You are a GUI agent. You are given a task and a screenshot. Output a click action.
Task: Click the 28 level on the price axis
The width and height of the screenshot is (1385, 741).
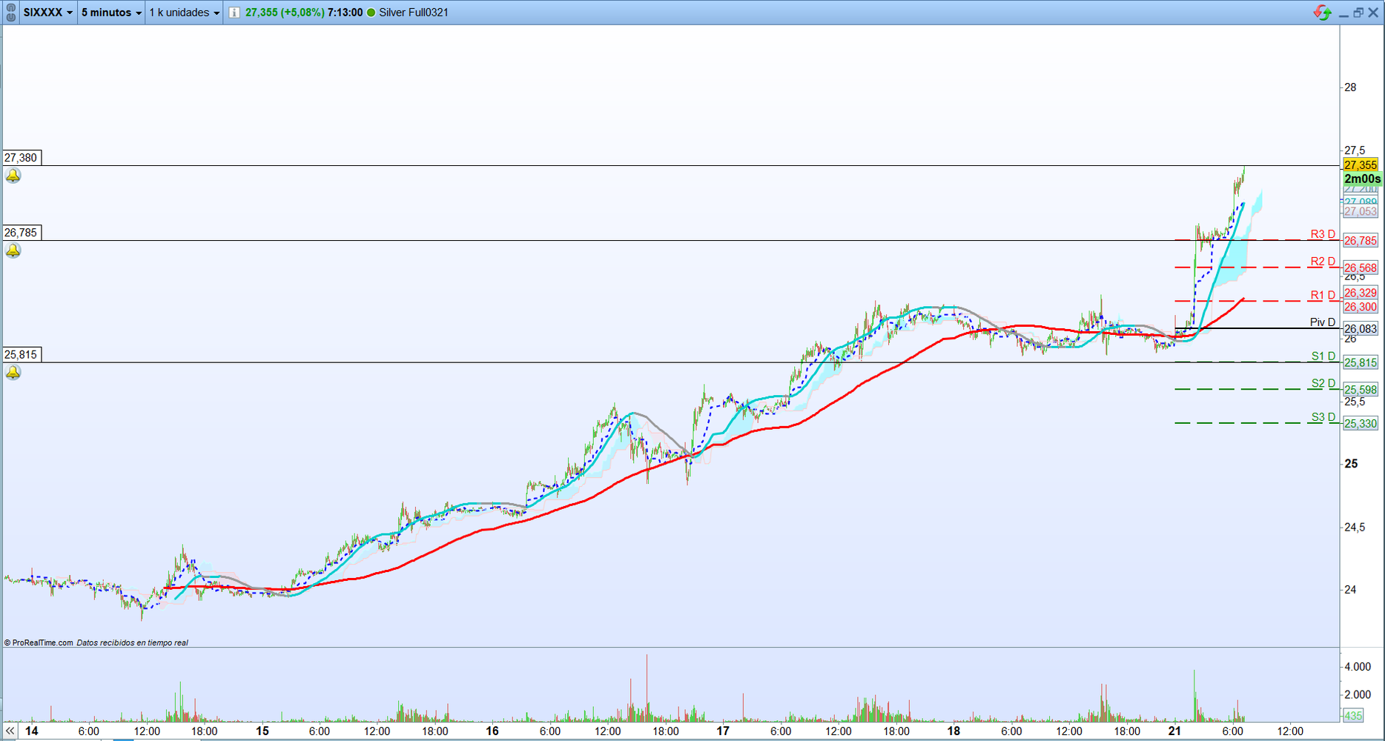tap(1350, 87)
